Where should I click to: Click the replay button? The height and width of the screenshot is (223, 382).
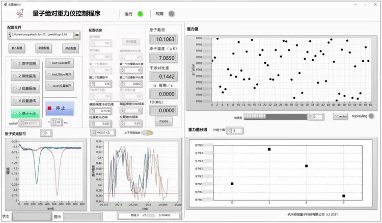click(341, 116)
